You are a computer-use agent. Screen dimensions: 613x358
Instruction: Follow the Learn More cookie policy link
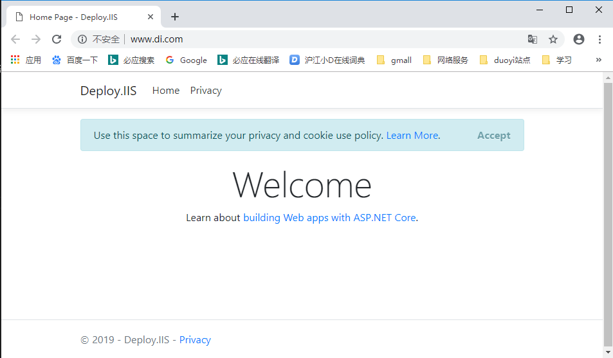pos(412,135)
